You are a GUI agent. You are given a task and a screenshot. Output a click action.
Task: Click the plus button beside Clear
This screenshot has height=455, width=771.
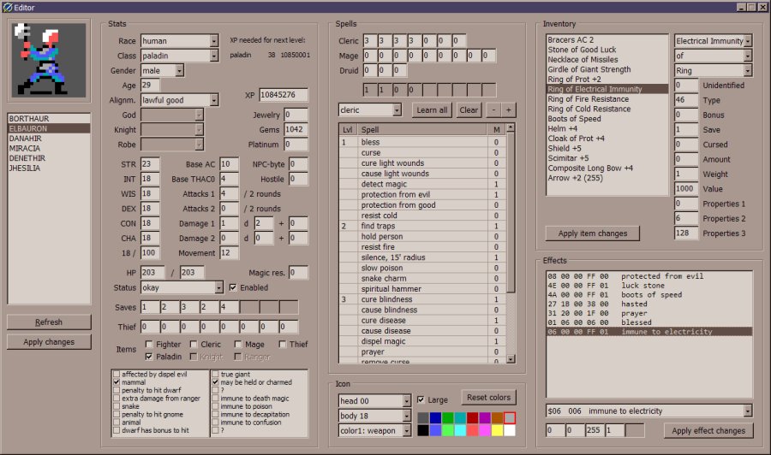pyautogui.click(x=508, y=110)
